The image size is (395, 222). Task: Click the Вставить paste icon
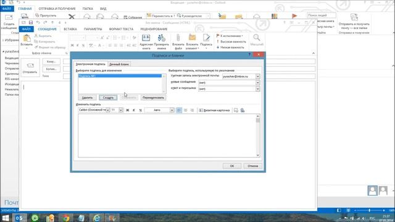27,38
